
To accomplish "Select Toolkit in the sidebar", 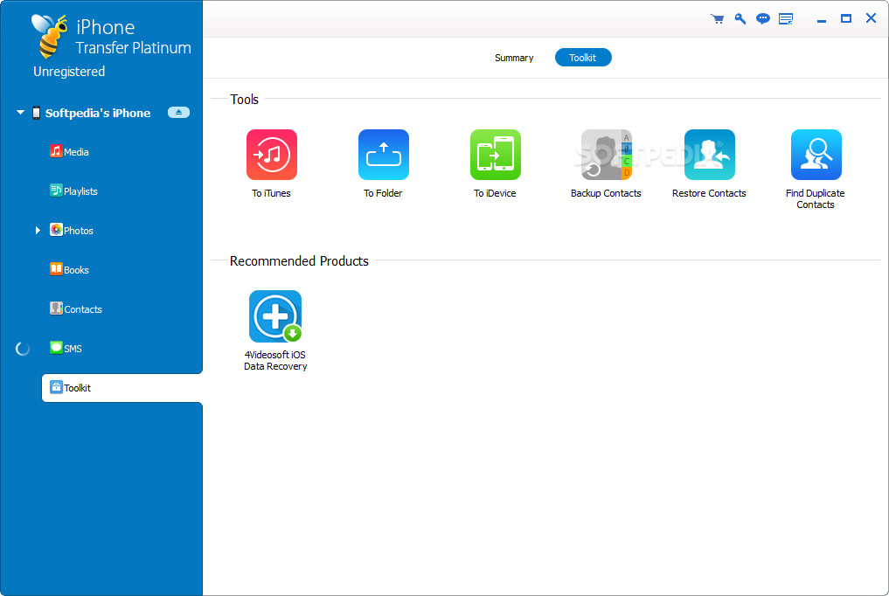I will 122,387.
